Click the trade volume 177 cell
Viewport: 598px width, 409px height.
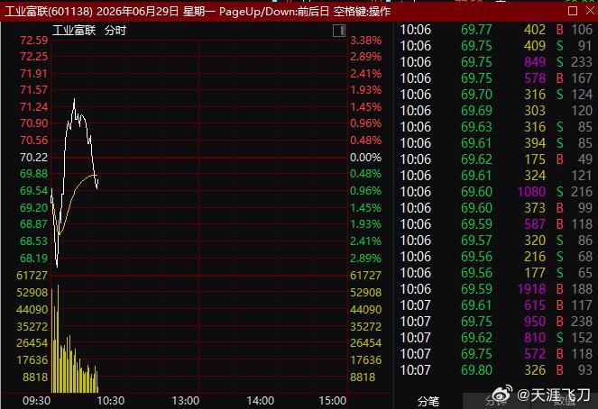tap(535, 273)
